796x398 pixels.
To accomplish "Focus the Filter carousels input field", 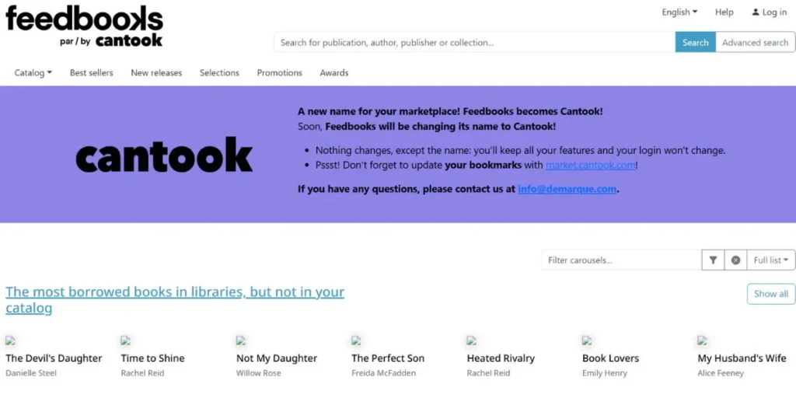I will point(621,260).
